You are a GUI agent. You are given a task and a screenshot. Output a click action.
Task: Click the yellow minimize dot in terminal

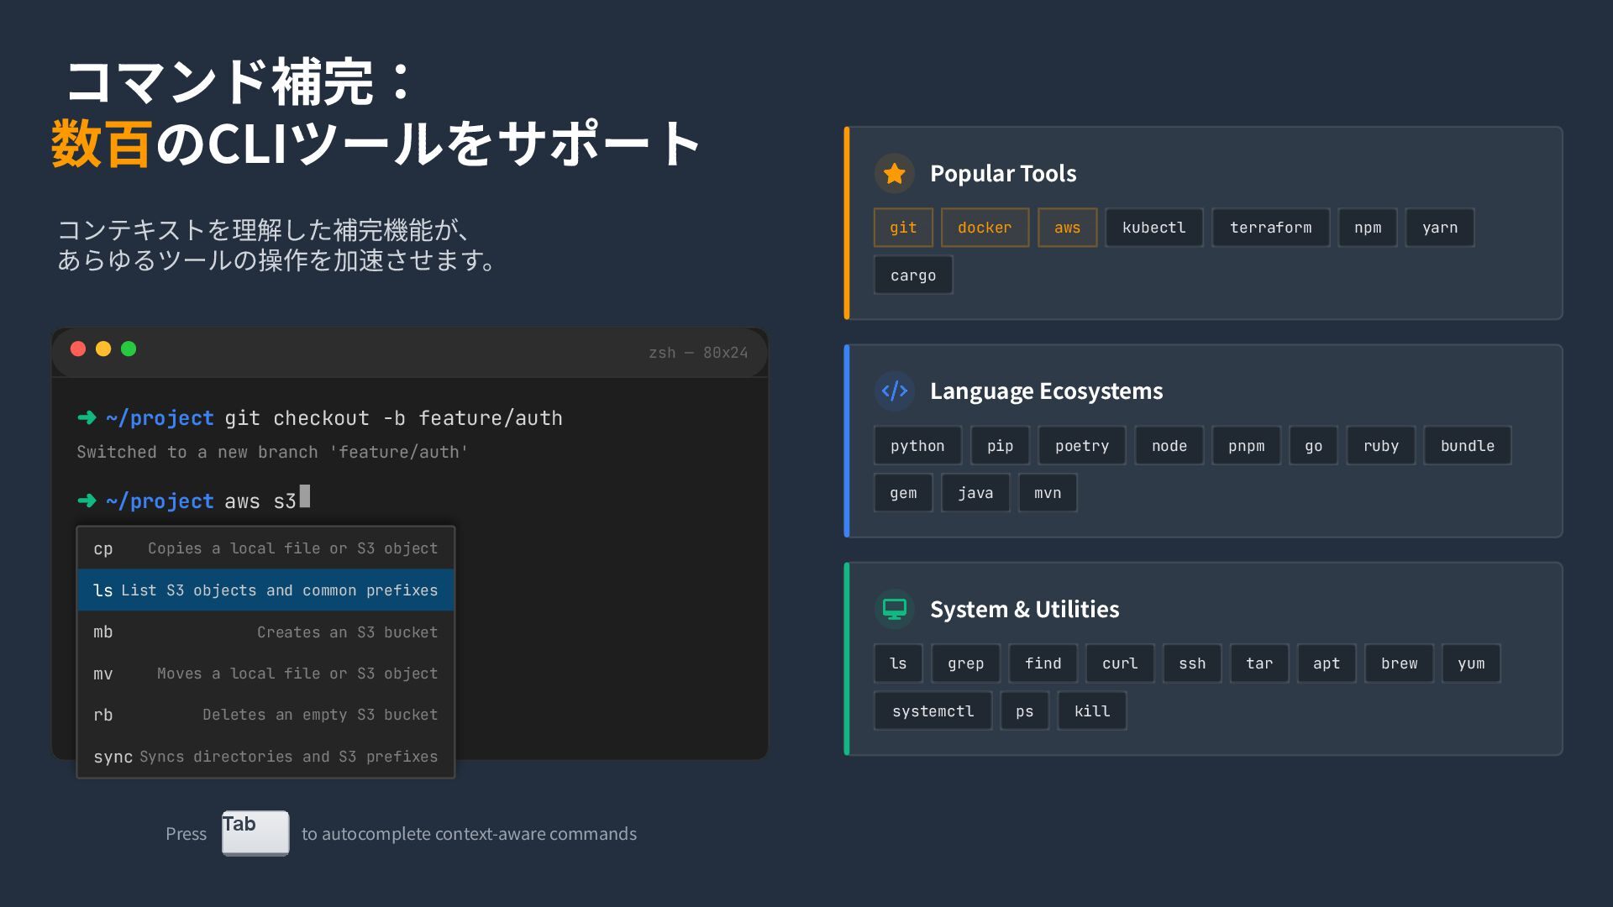[103, 349]
